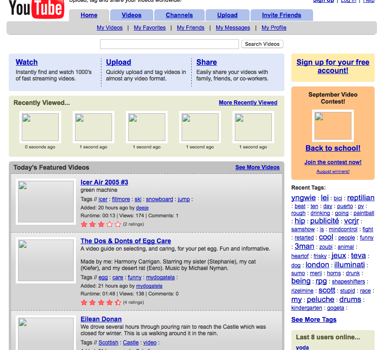This screenshot has height=350, width=383.
Task: Switch to the Videos tab
Action: click(x=132, y=15)
